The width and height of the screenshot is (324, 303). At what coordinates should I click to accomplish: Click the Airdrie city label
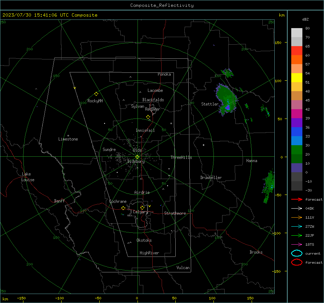pos(142,192)
